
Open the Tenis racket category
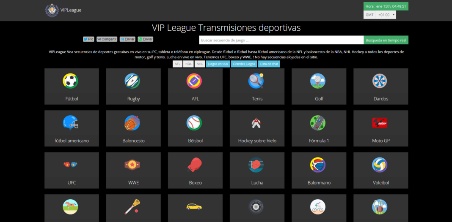coord(256,81)
